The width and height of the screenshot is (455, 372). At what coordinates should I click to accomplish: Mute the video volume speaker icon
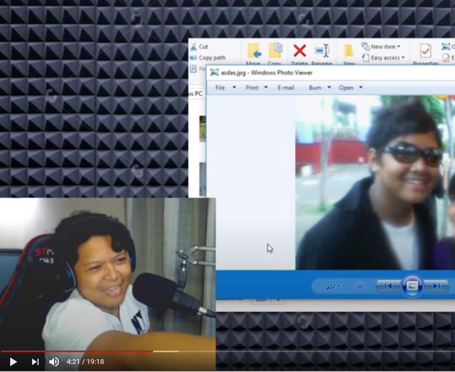(54, 362)
